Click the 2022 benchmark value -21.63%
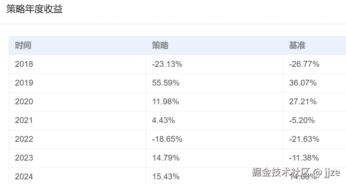This screenshot has height=184, width=346. click(x=304, y=139)
